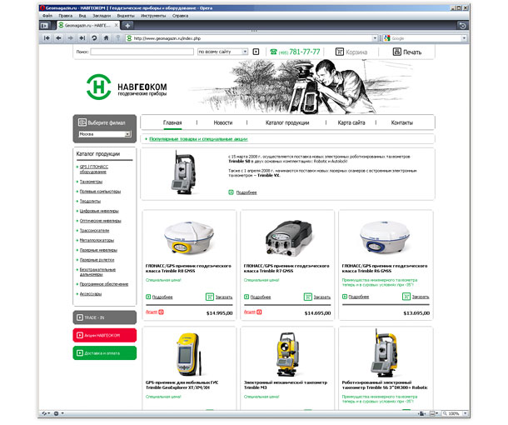
Task: Open Оптические нивелиры catalog link
Action: 101,221
